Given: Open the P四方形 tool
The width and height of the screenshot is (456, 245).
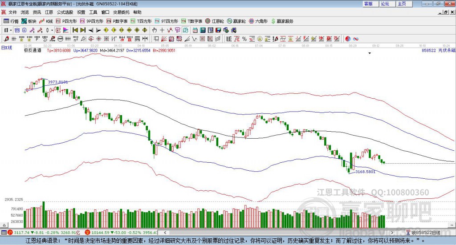Looking at the screenshot, I should (66, 21).
